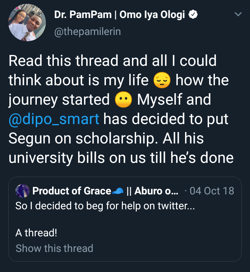The height and width of the screenshot is (272, 250).
Task: Visit the @thepamilerin handle
Action: 87,32
